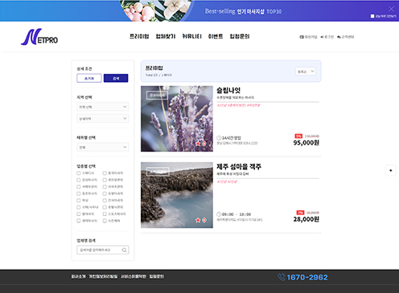This screenshot has width=399, height=293.
Task: Open the 커뮤니티 menu item
Action: 191,36
